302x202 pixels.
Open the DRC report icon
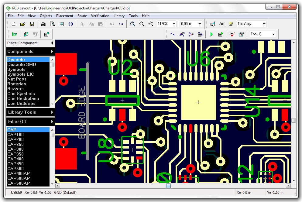pos(241,34)
